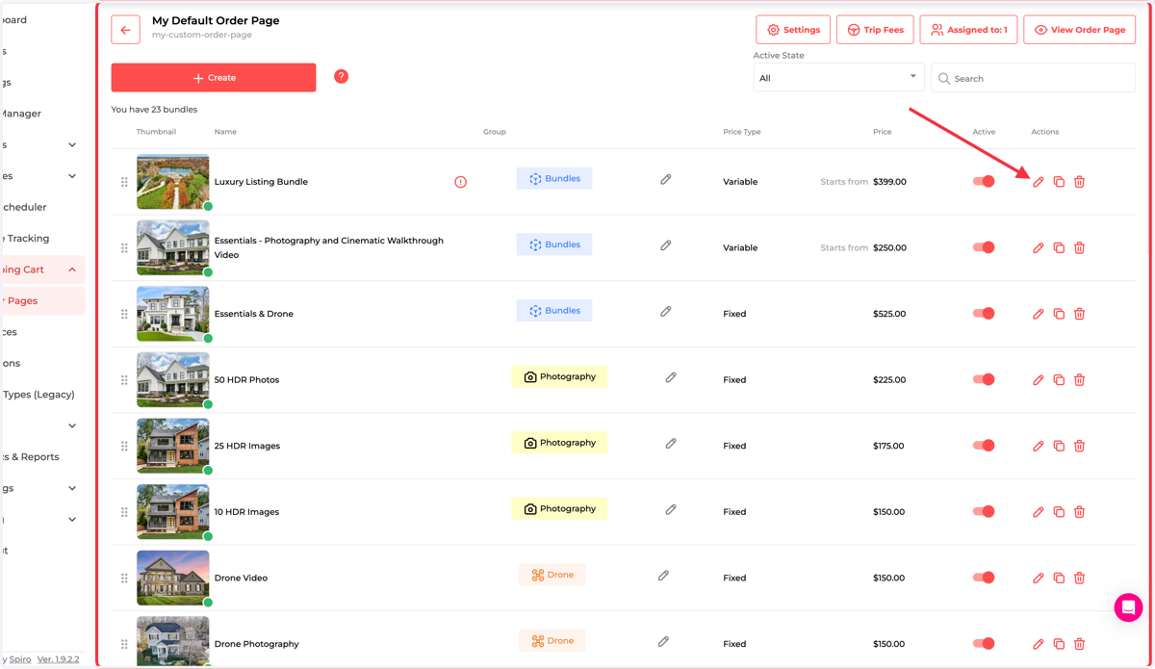The height and width of the screenshot is (669, 1155).
Task: Go back with the arrow button
Action: (125, 30)
